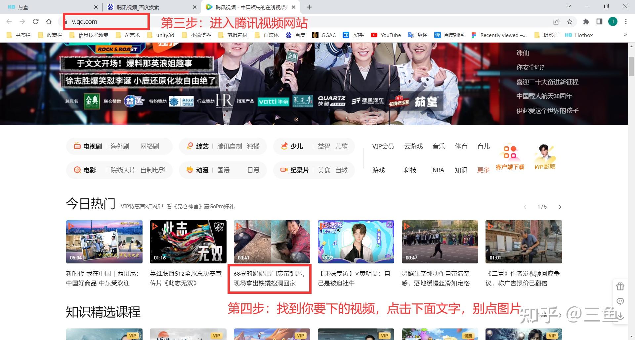
Task: Open the feedback chat icon on sidebar
Action: click(x=620, y=301)
